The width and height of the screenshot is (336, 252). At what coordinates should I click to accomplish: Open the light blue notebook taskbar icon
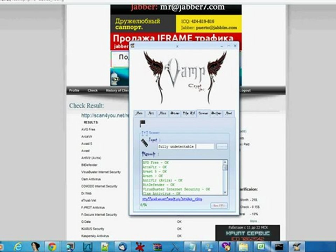[192, 247]
